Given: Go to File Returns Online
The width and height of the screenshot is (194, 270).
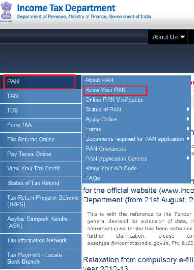Looking at the screenshot, I should pyautogui.click(x=41, y=140).
